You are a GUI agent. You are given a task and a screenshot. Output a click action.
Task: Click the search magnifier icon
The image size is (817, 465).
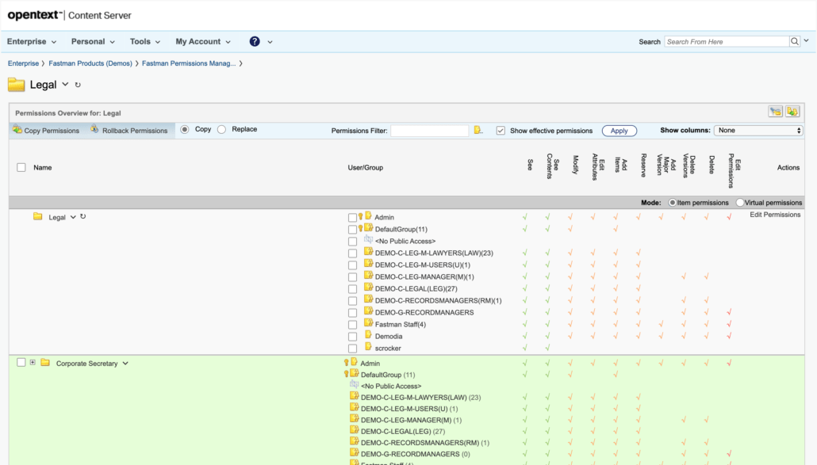pyautogui.click(x=795, y=42)
